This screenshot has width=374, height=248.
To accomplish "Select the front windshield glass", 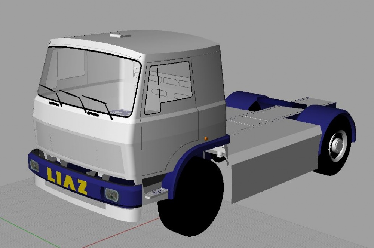I will point(89,81).
